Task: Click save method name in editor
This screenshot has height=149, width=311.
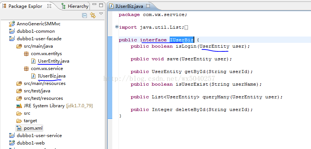Action: point(173,59)
